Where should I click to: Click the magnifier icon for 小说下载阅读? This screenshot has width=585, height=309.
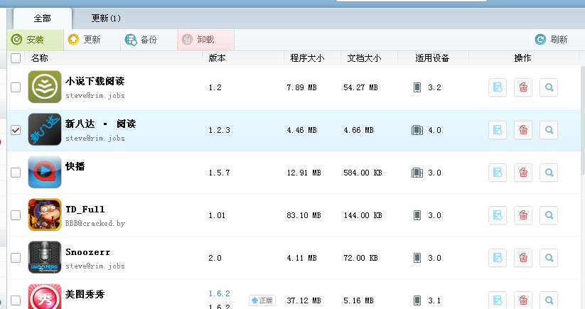click(x=549, y=87)
